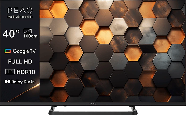Click the 'Google TV' text label
186x115 pixels.
coord(24,51)
